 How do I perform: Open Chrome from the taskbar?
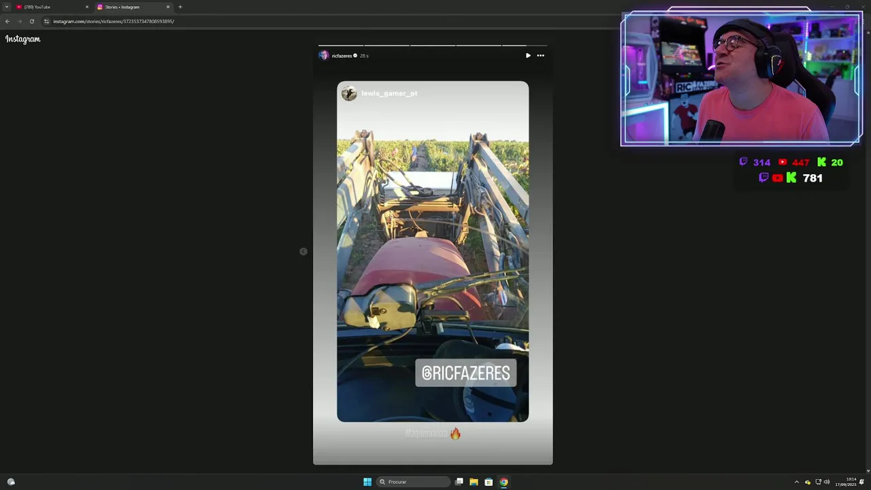504,482
